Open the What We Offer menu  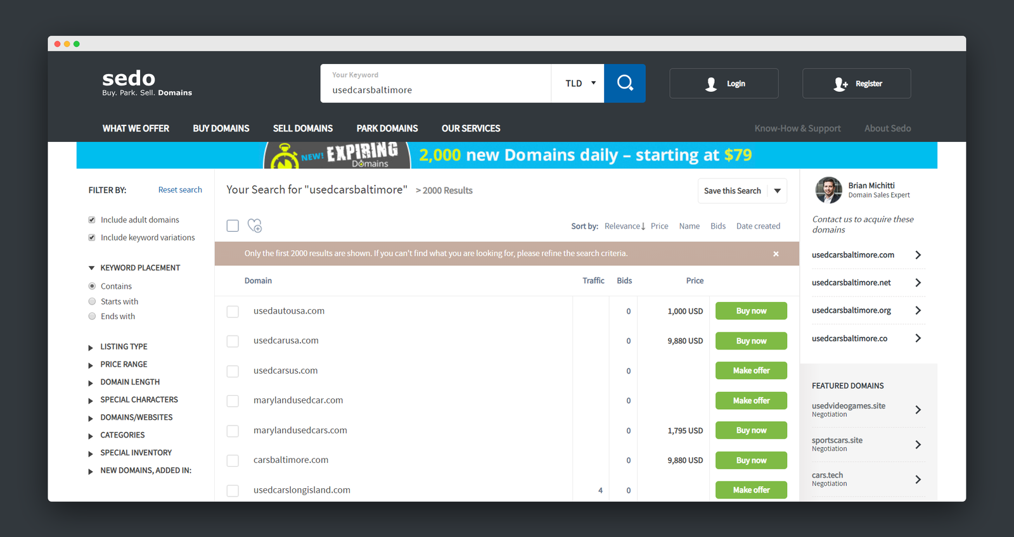point(136,128)
